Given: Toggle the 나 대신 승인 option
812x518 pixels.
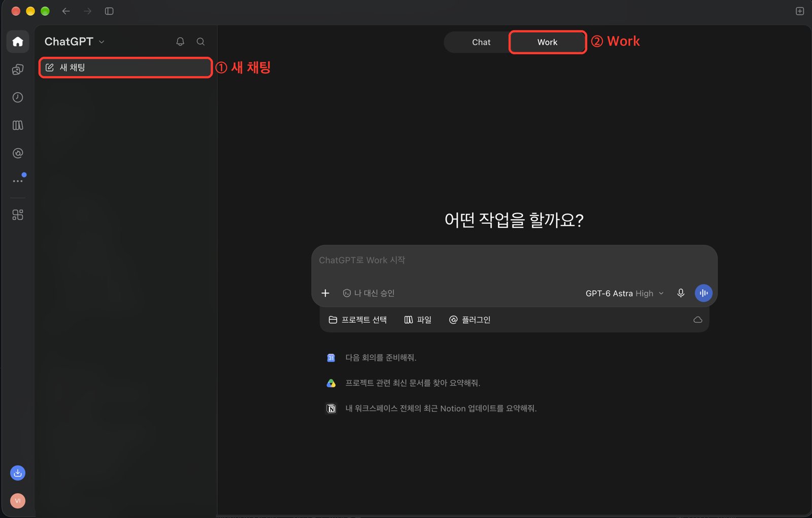Looking at the screenshot, I should pos(369,293).
